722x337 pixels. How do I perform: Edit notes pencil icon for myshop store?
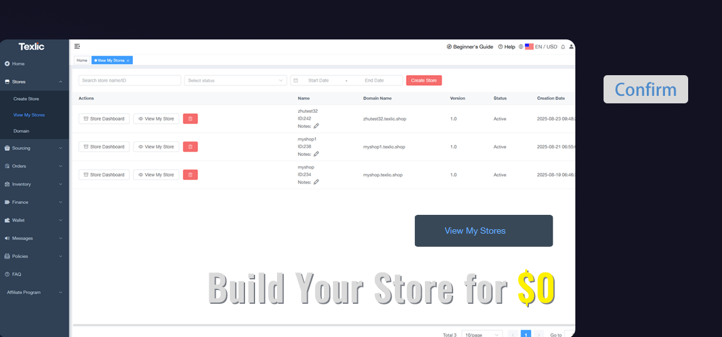pos(317,182)
